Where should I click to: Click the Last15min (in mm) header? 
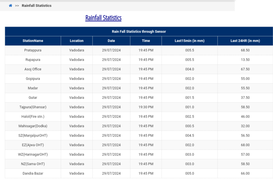pos(190,41)
